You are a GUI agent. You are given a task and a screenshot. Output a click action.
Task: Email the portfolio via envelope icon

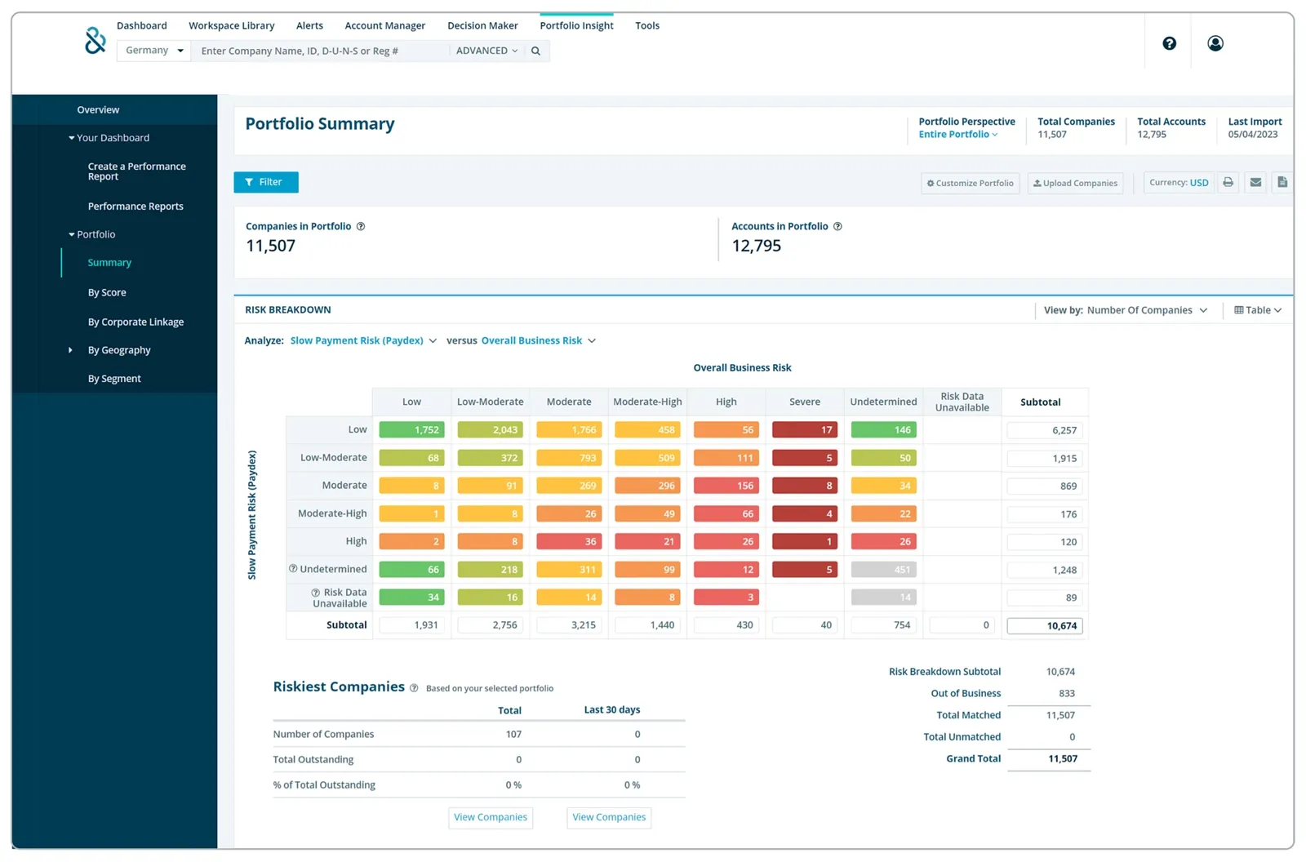coord(1255,182)
